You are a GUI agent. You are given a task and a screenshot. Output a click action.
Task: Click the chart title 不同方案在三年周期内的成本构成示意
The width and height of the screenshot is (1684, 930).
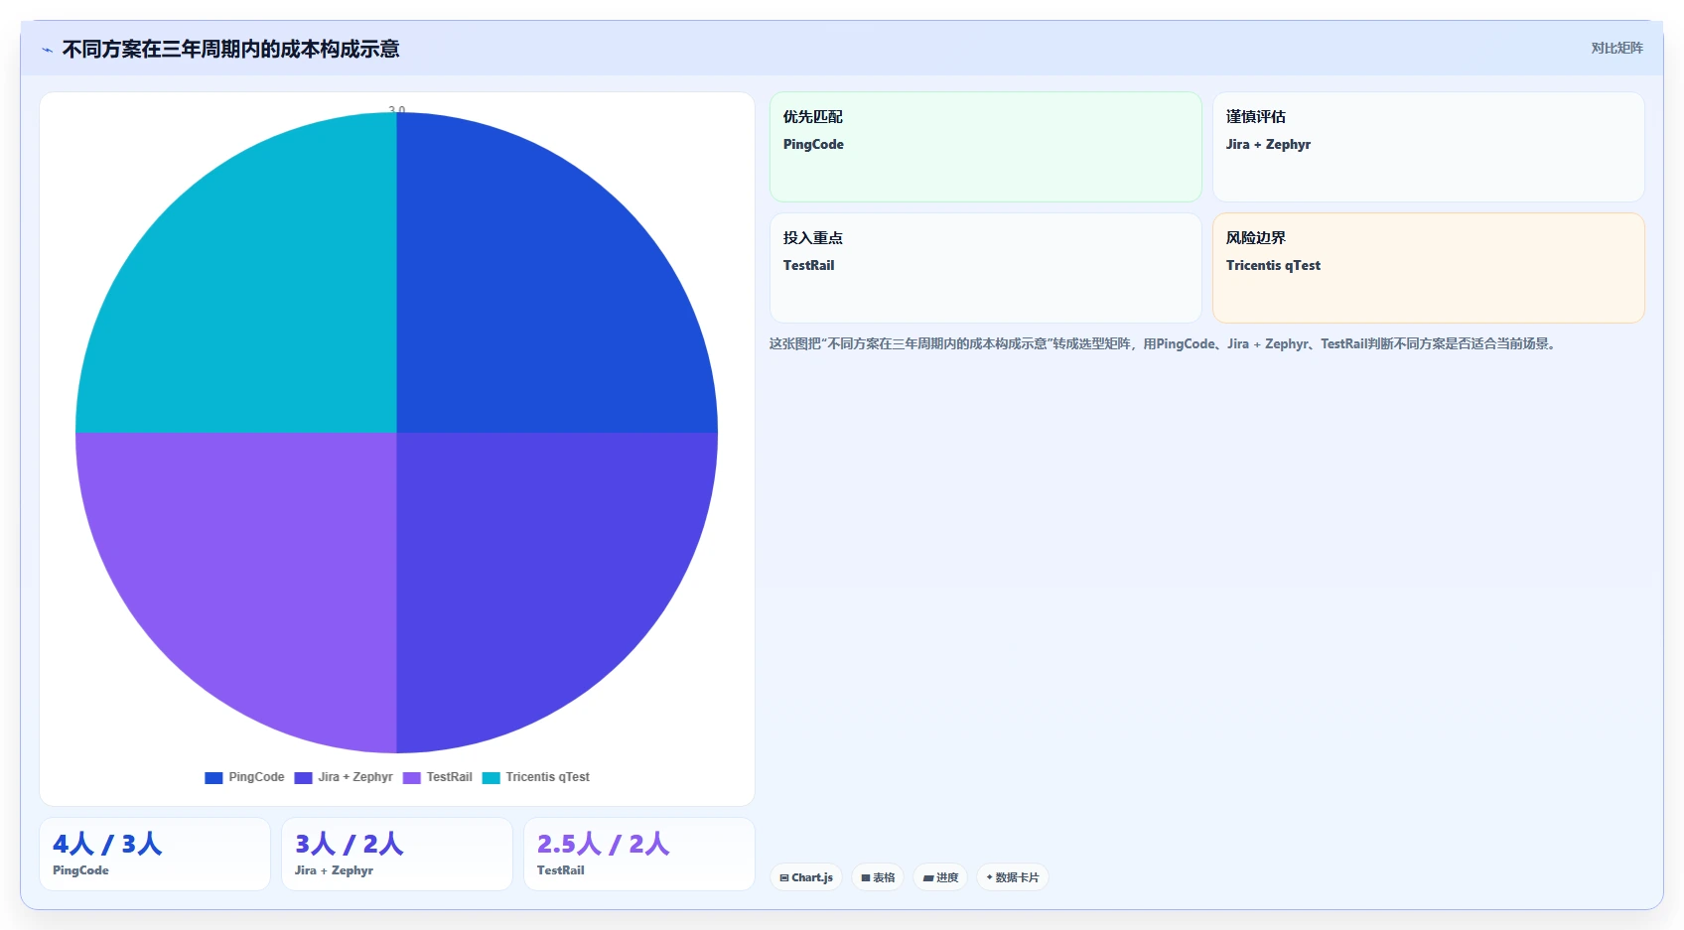[230, 49]
